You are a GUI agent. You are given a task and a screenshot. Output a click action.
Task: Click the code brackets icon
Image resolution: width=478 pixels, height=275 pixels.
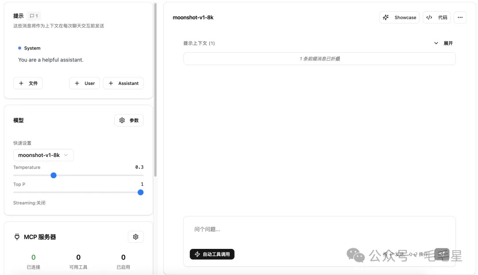429,17
